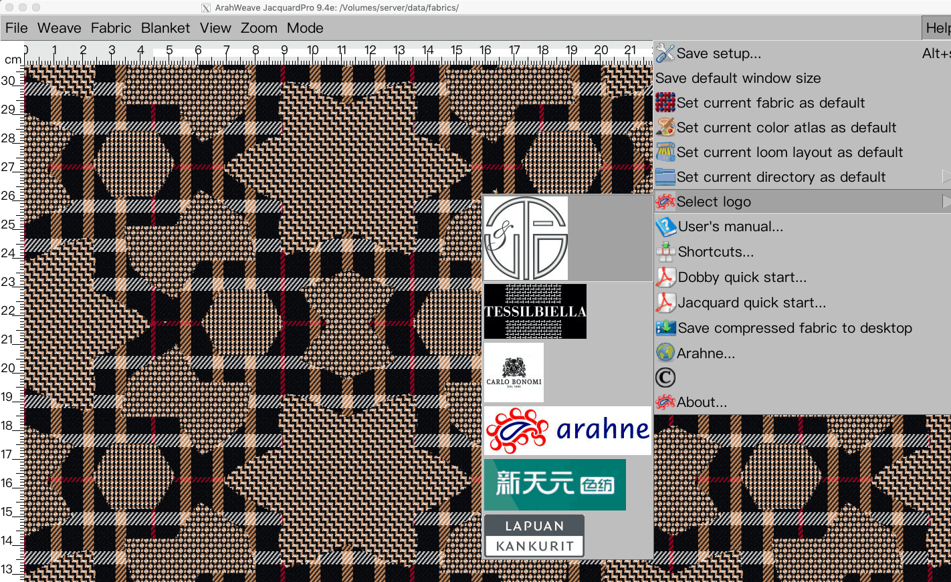Click the vertical ruler at 20 cm
The height and width of the screenshot is (582, 951).
coord(9,368)
